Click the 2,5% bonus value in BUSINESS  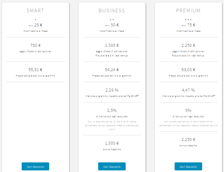click(x=112, y=111)
